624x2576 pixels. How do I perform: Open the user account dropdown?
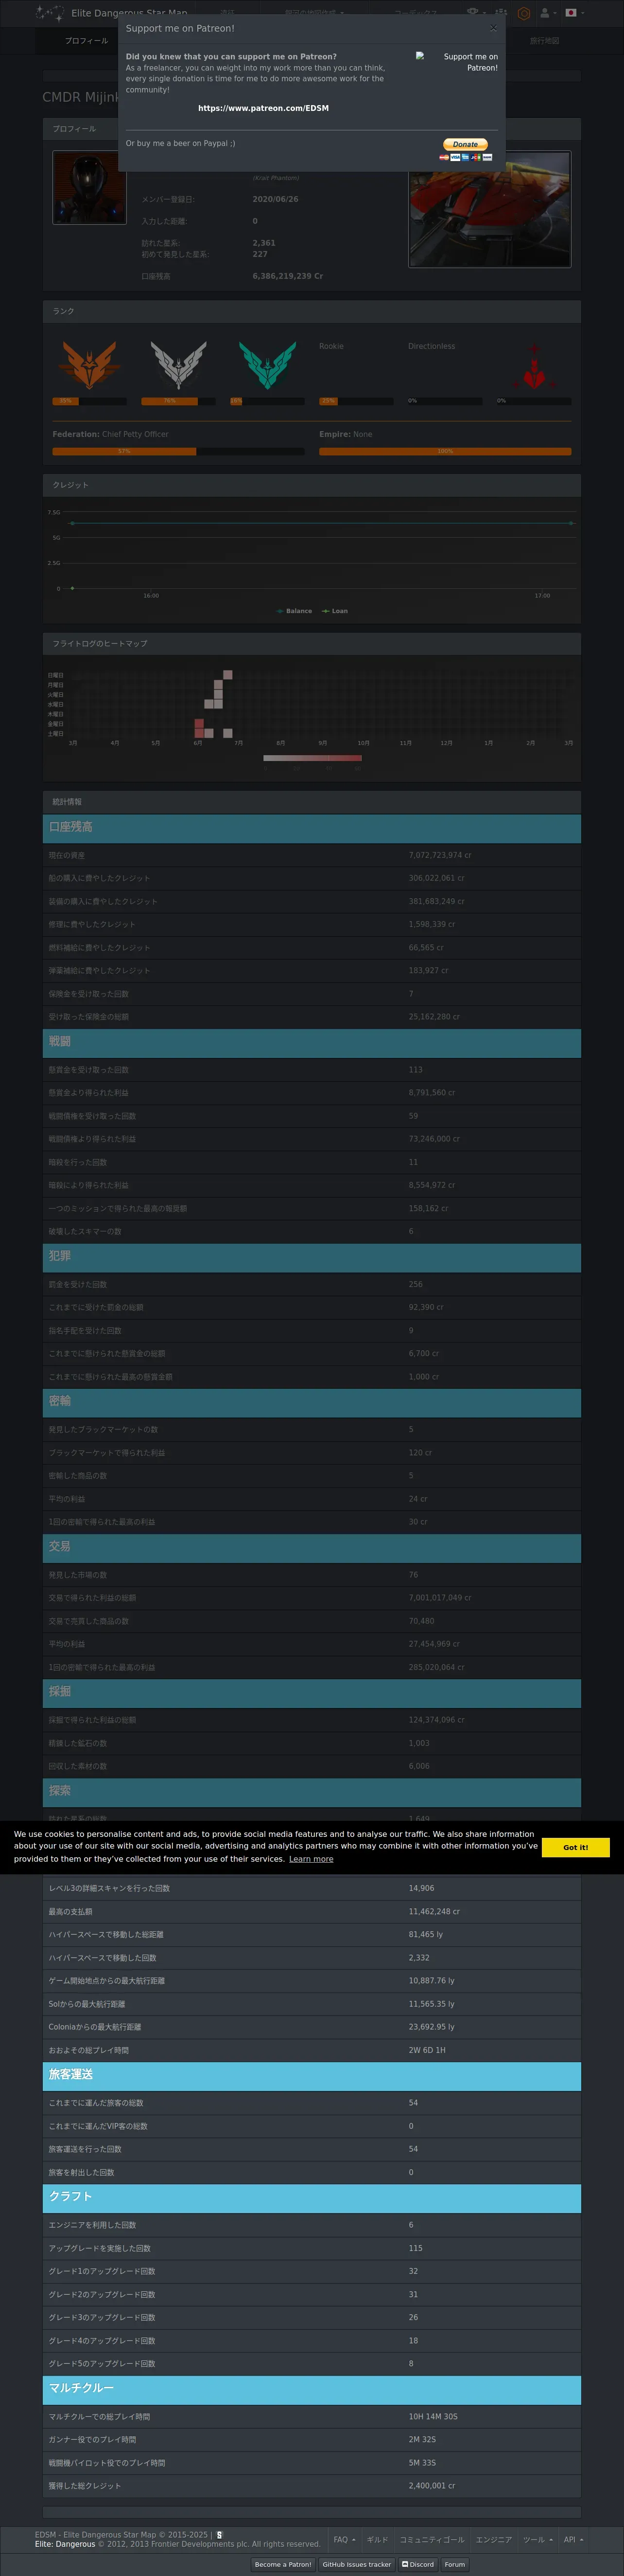pyautogui.click(x=547, y=13)
